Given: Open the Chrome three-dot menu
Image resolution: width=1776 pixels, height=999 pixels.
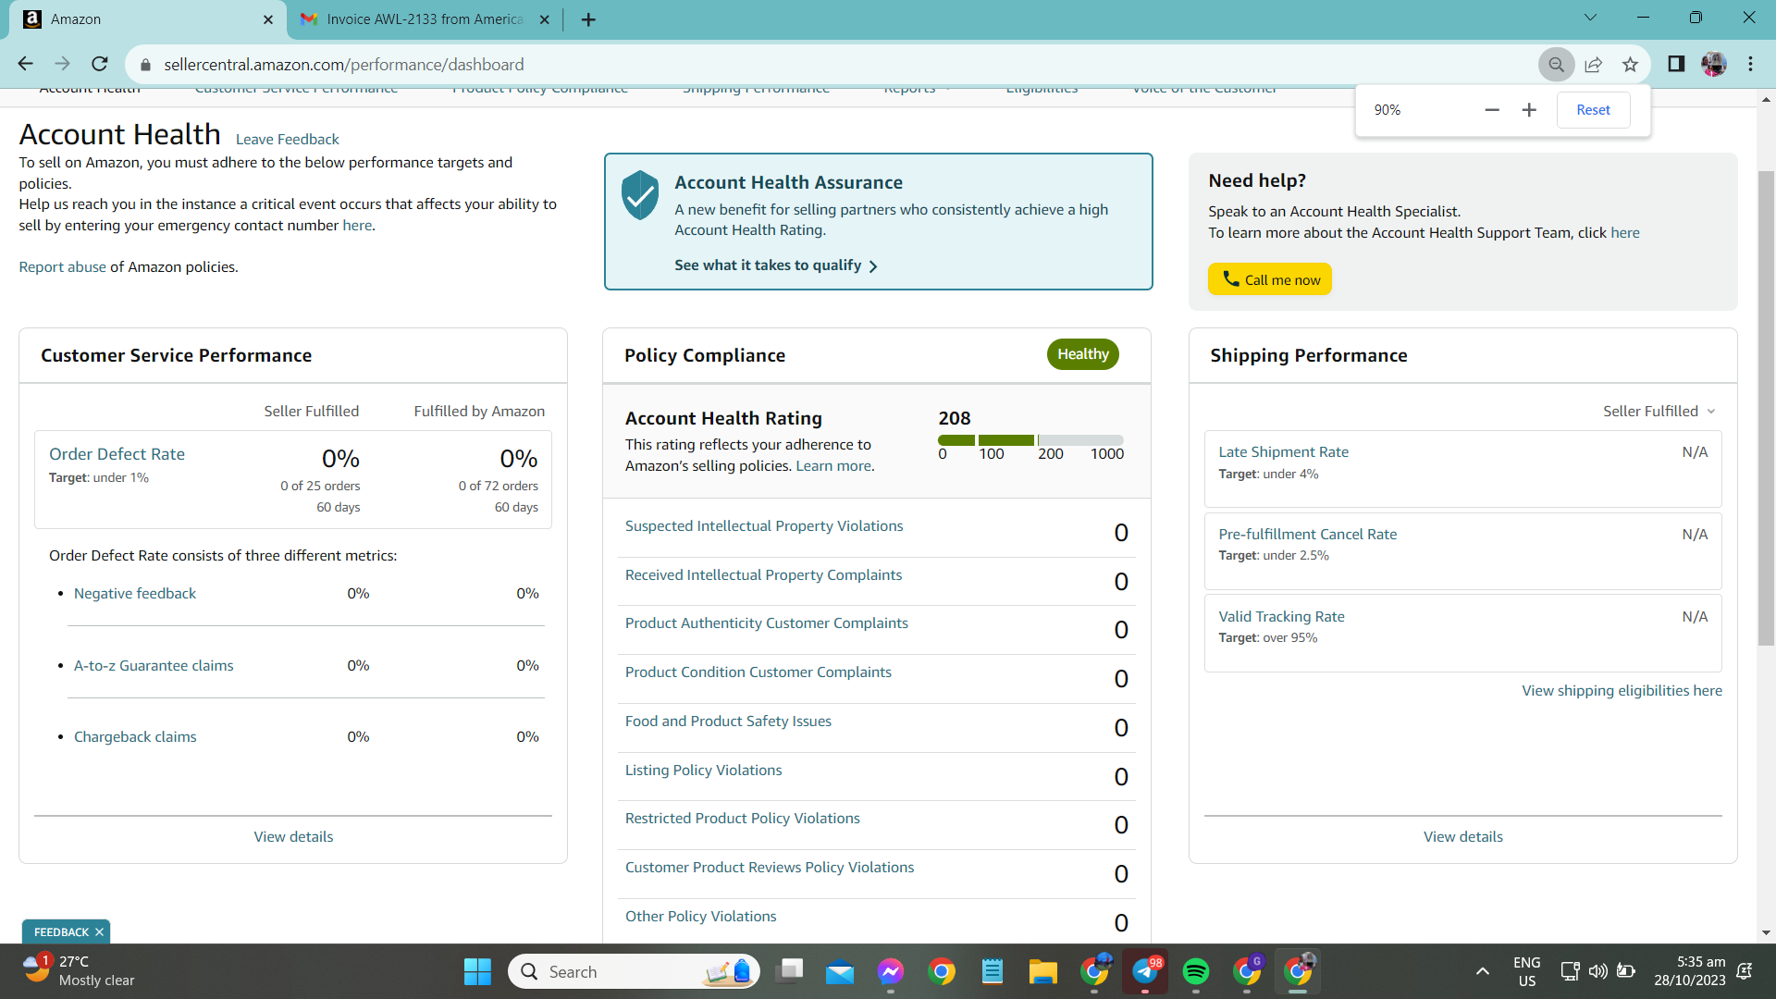Looking at the screenshot, I should pos(1750,64).
